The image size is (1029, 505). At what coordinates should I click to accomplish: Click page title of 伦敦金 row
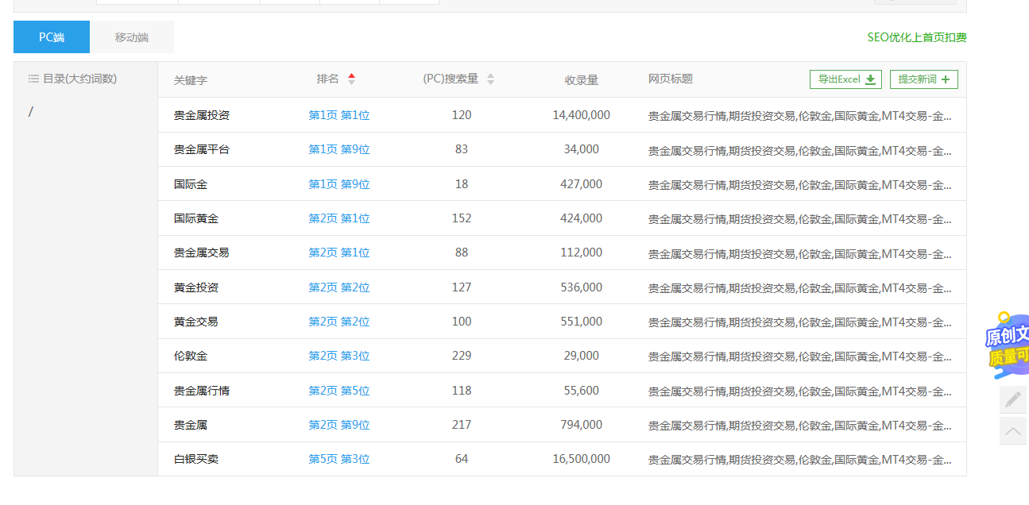click(x=799, y=357)
